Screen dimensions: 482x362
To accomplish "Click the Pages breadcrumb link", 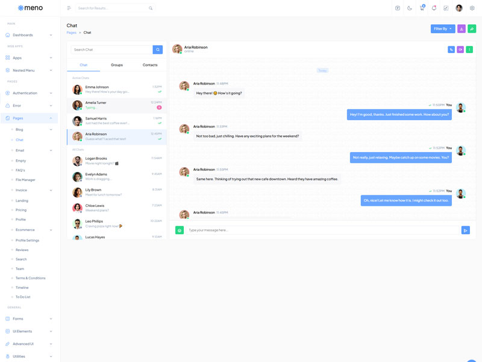I will pyautogui.click(x=71, y=33).
